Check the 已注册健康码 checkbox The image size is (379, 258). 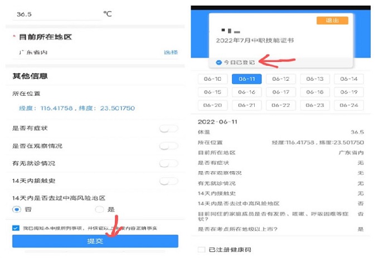click(x=201, y=250)
